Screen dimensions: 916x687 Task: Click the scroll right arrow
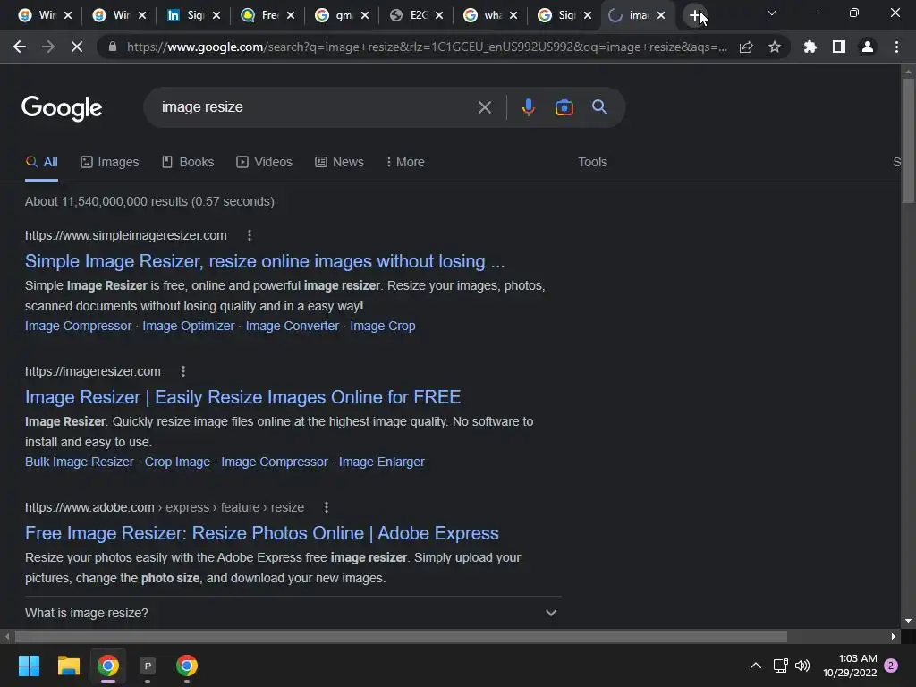click(x=894, y=636)
